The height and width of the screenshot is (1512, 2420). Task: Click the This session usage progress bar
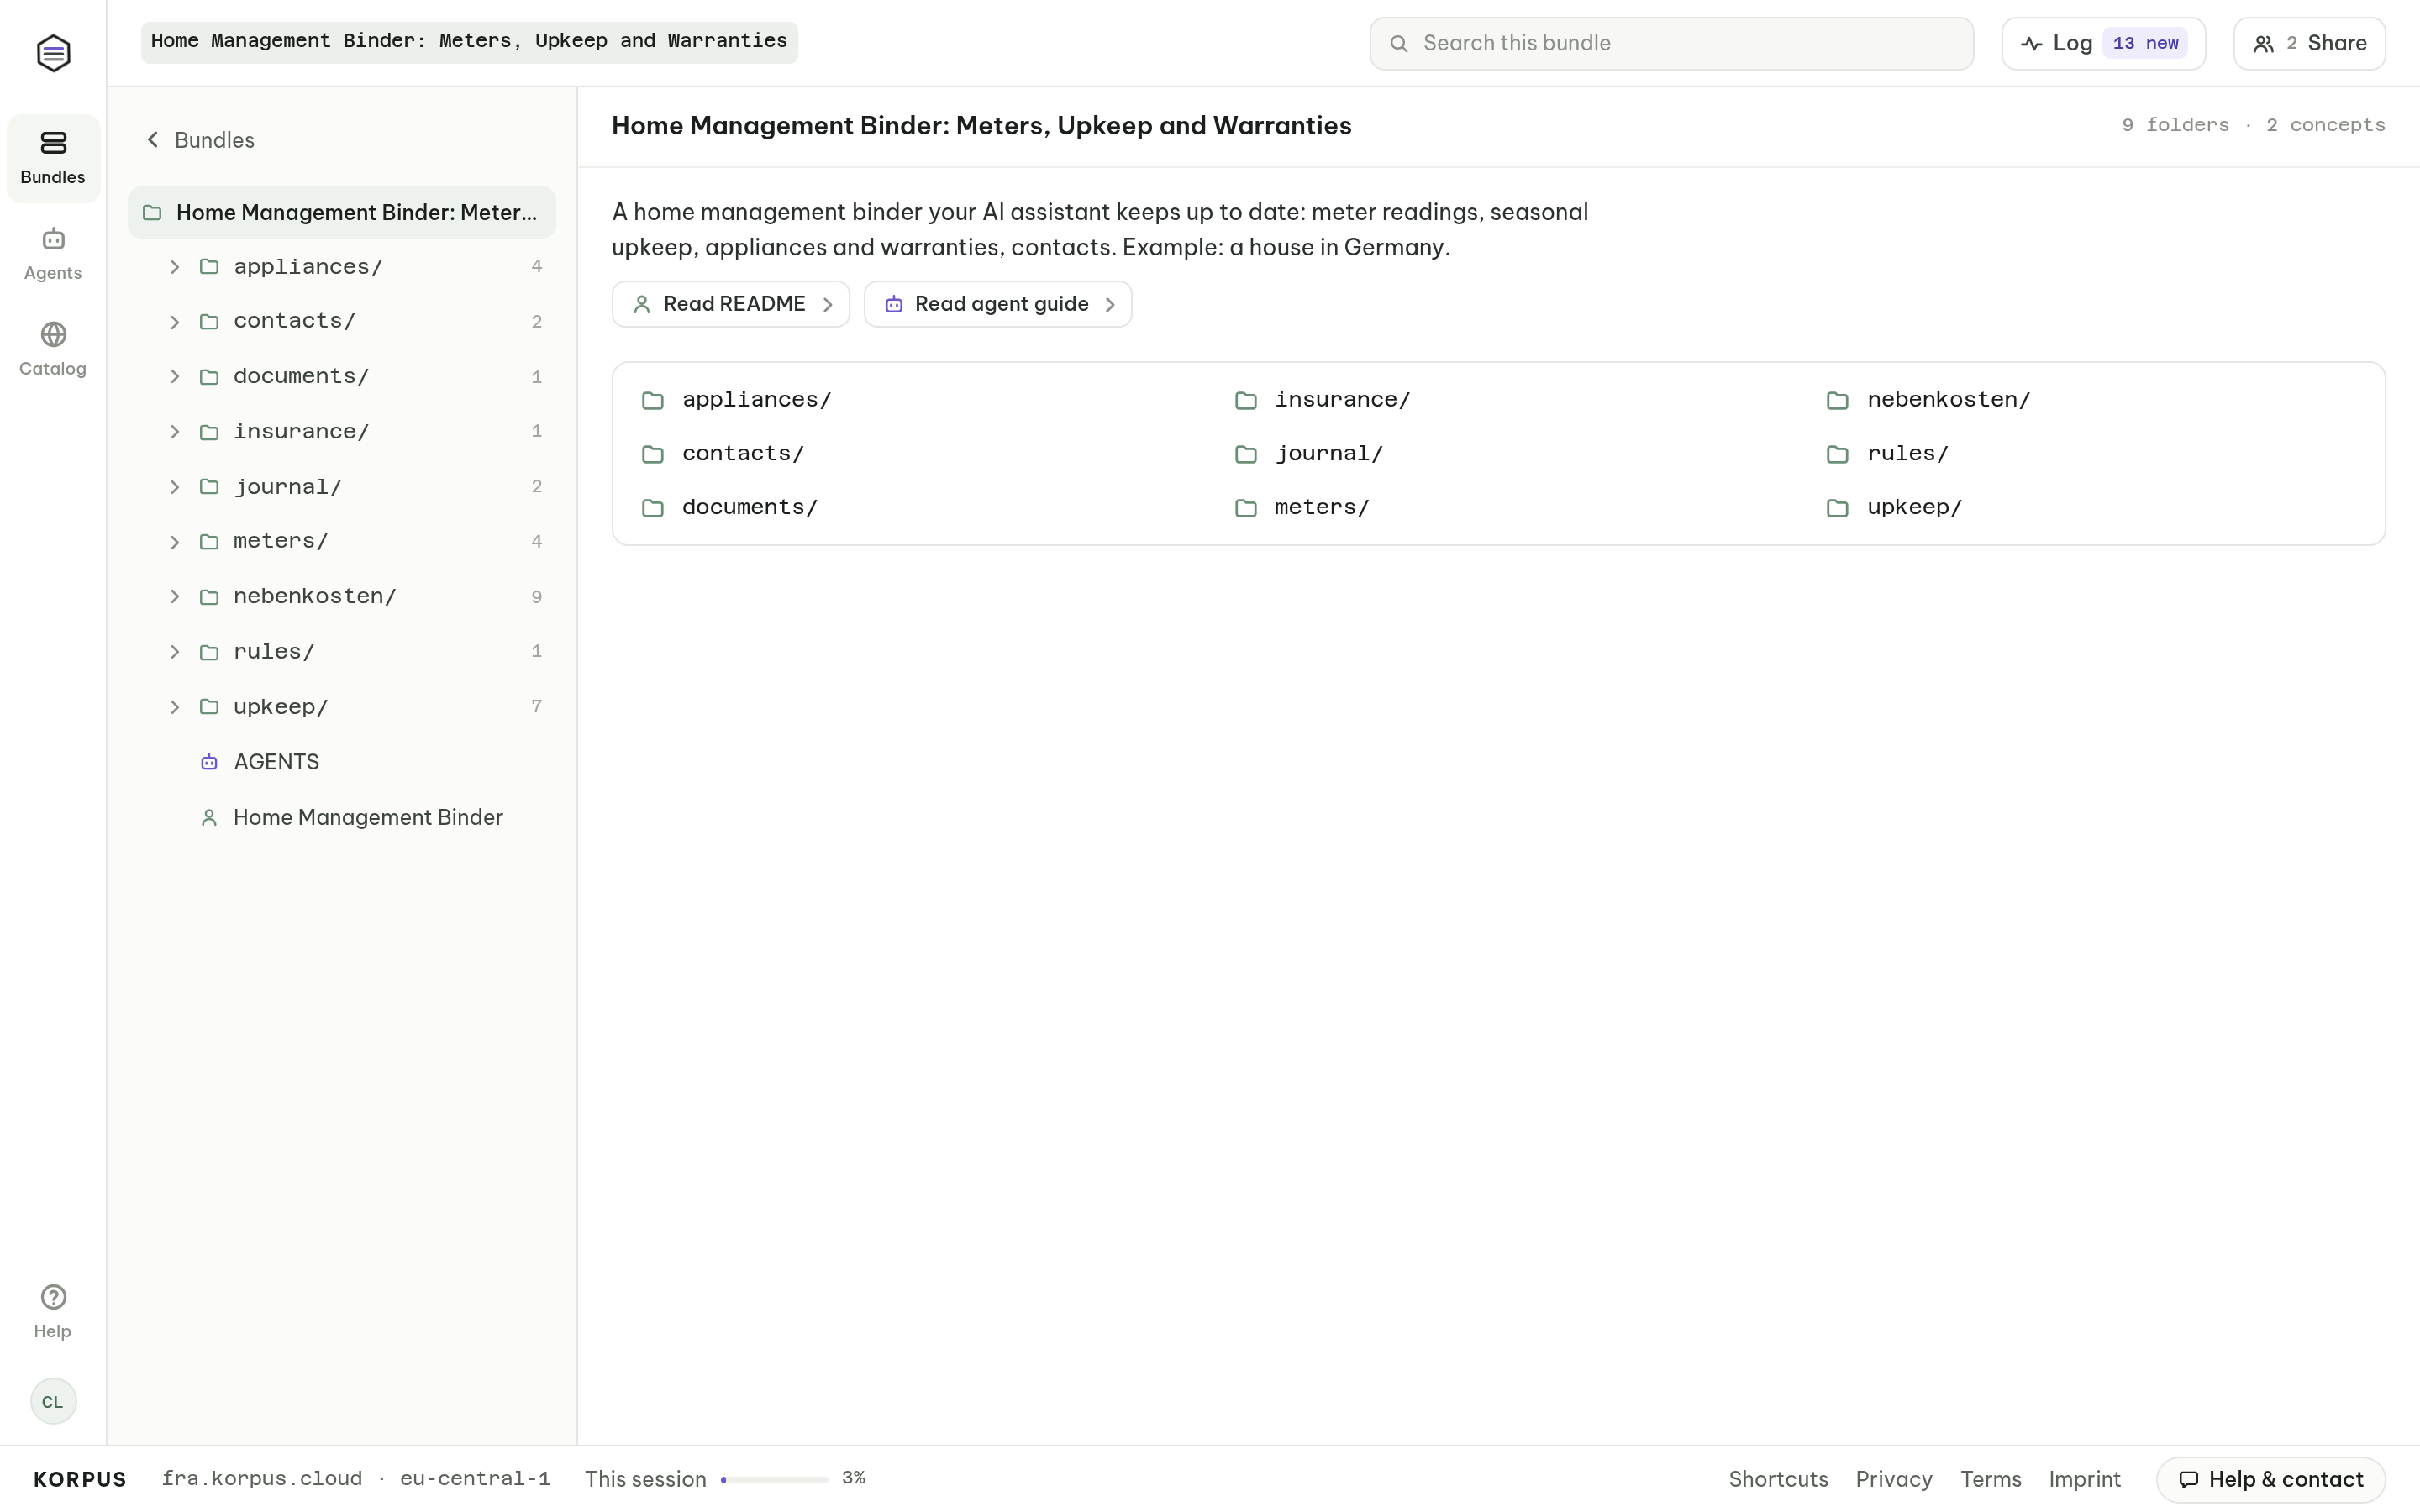coord(774,1479)
